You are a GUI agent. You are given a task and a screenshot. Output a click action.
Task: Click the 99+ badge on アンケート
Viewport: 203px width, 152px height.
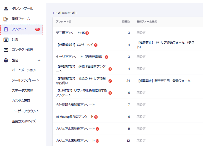(37, 29)
